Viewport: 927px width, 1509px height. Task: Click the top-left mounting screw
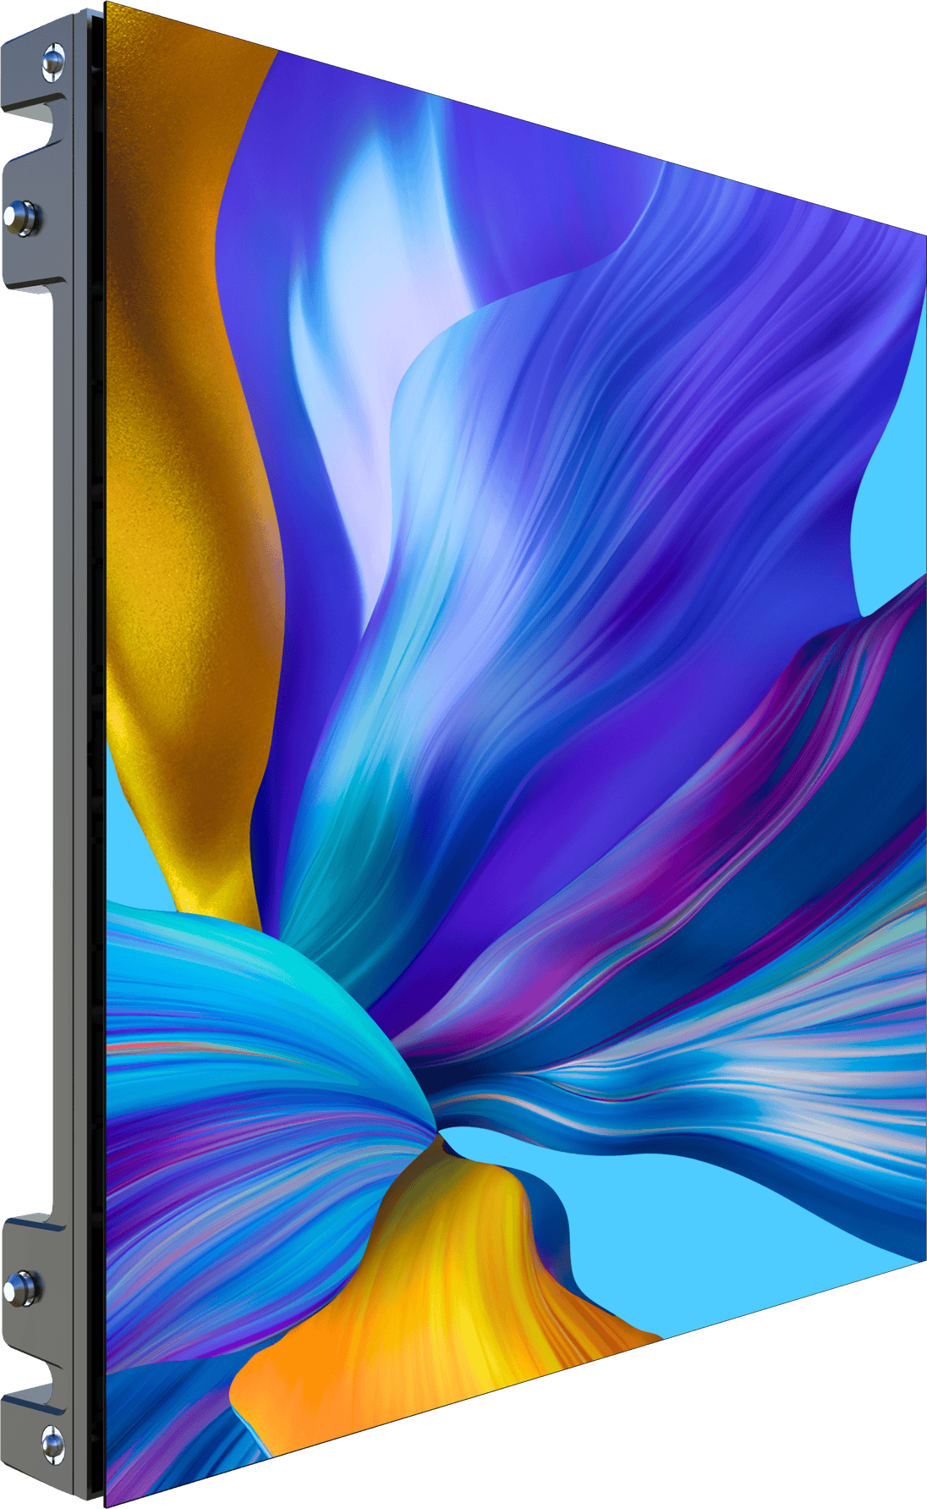(x=53, y=60)
